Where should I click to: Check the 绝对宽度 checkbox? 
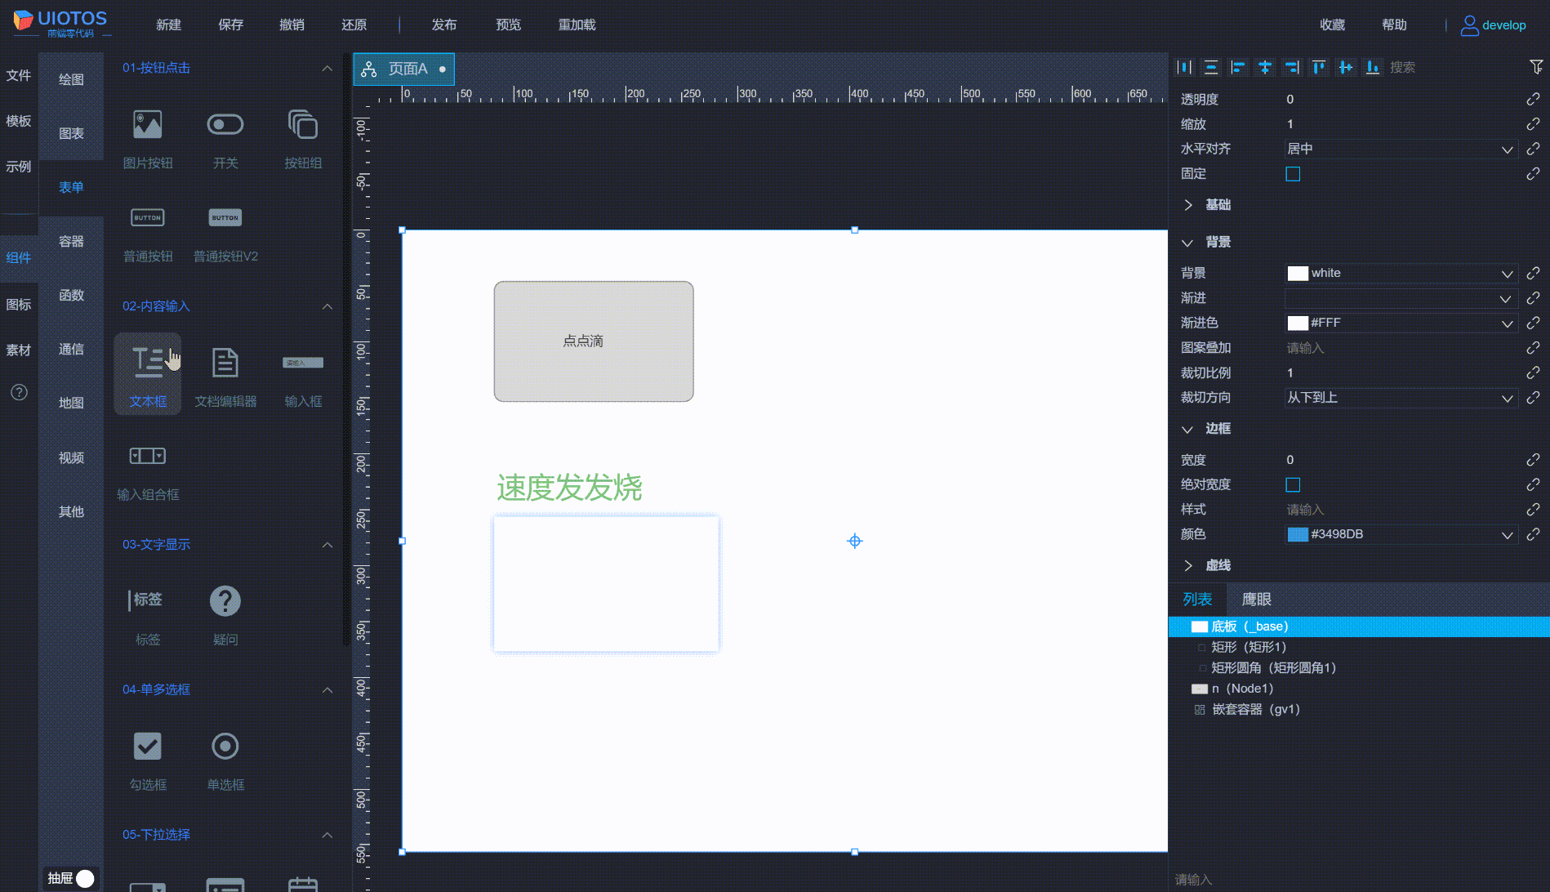(1293, 485)
